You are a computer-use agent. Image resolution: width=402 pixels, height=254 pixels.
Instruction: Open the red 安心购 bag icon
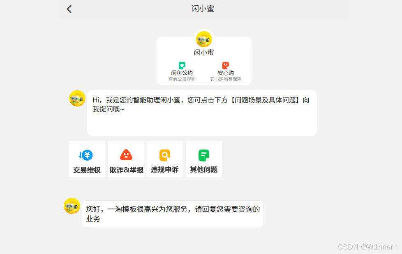(x=226, y=66)
